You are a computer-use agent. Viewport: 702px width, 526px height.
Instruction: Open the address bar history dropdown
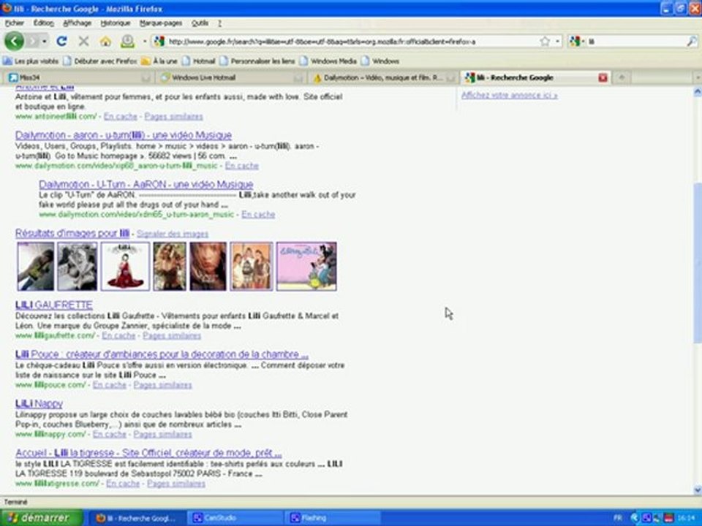pos(557,41)
